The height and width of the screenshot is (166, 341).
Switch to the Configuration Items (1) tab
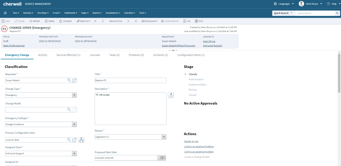point(191,55)
